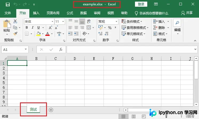This screenshot has width=199, height=119.
Task: Click Decrease Indent icon
Action: point(70,34)
